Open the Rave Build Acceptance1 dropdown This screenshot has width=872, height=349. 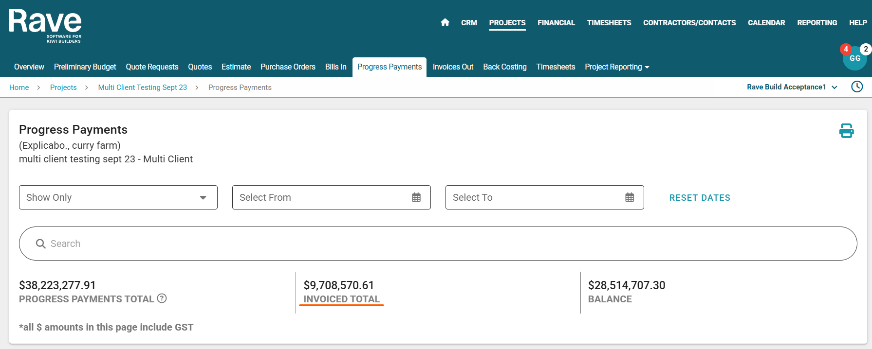click(x=792, y=87)
